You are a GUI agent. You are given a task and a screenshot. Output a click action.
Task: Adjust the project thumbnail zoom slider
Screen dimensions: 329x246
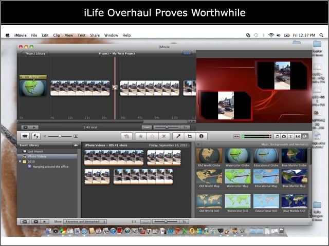(x=167, y=127)
